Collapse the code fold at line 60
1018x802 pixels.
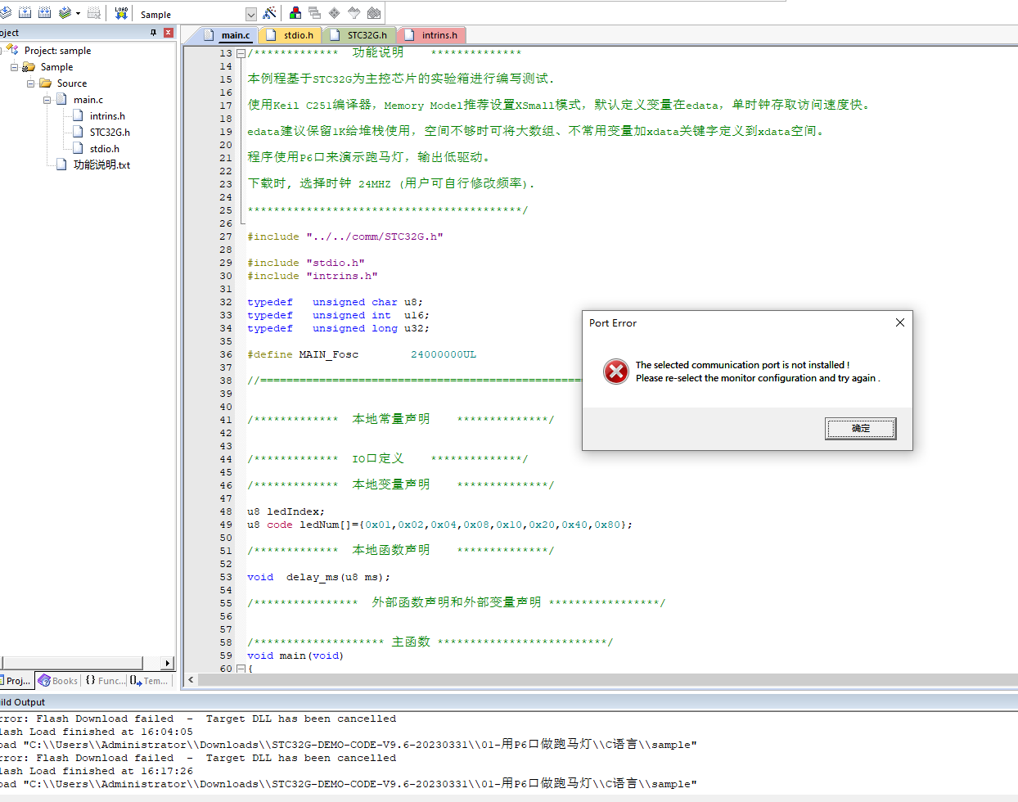click(x=241, y=669)
